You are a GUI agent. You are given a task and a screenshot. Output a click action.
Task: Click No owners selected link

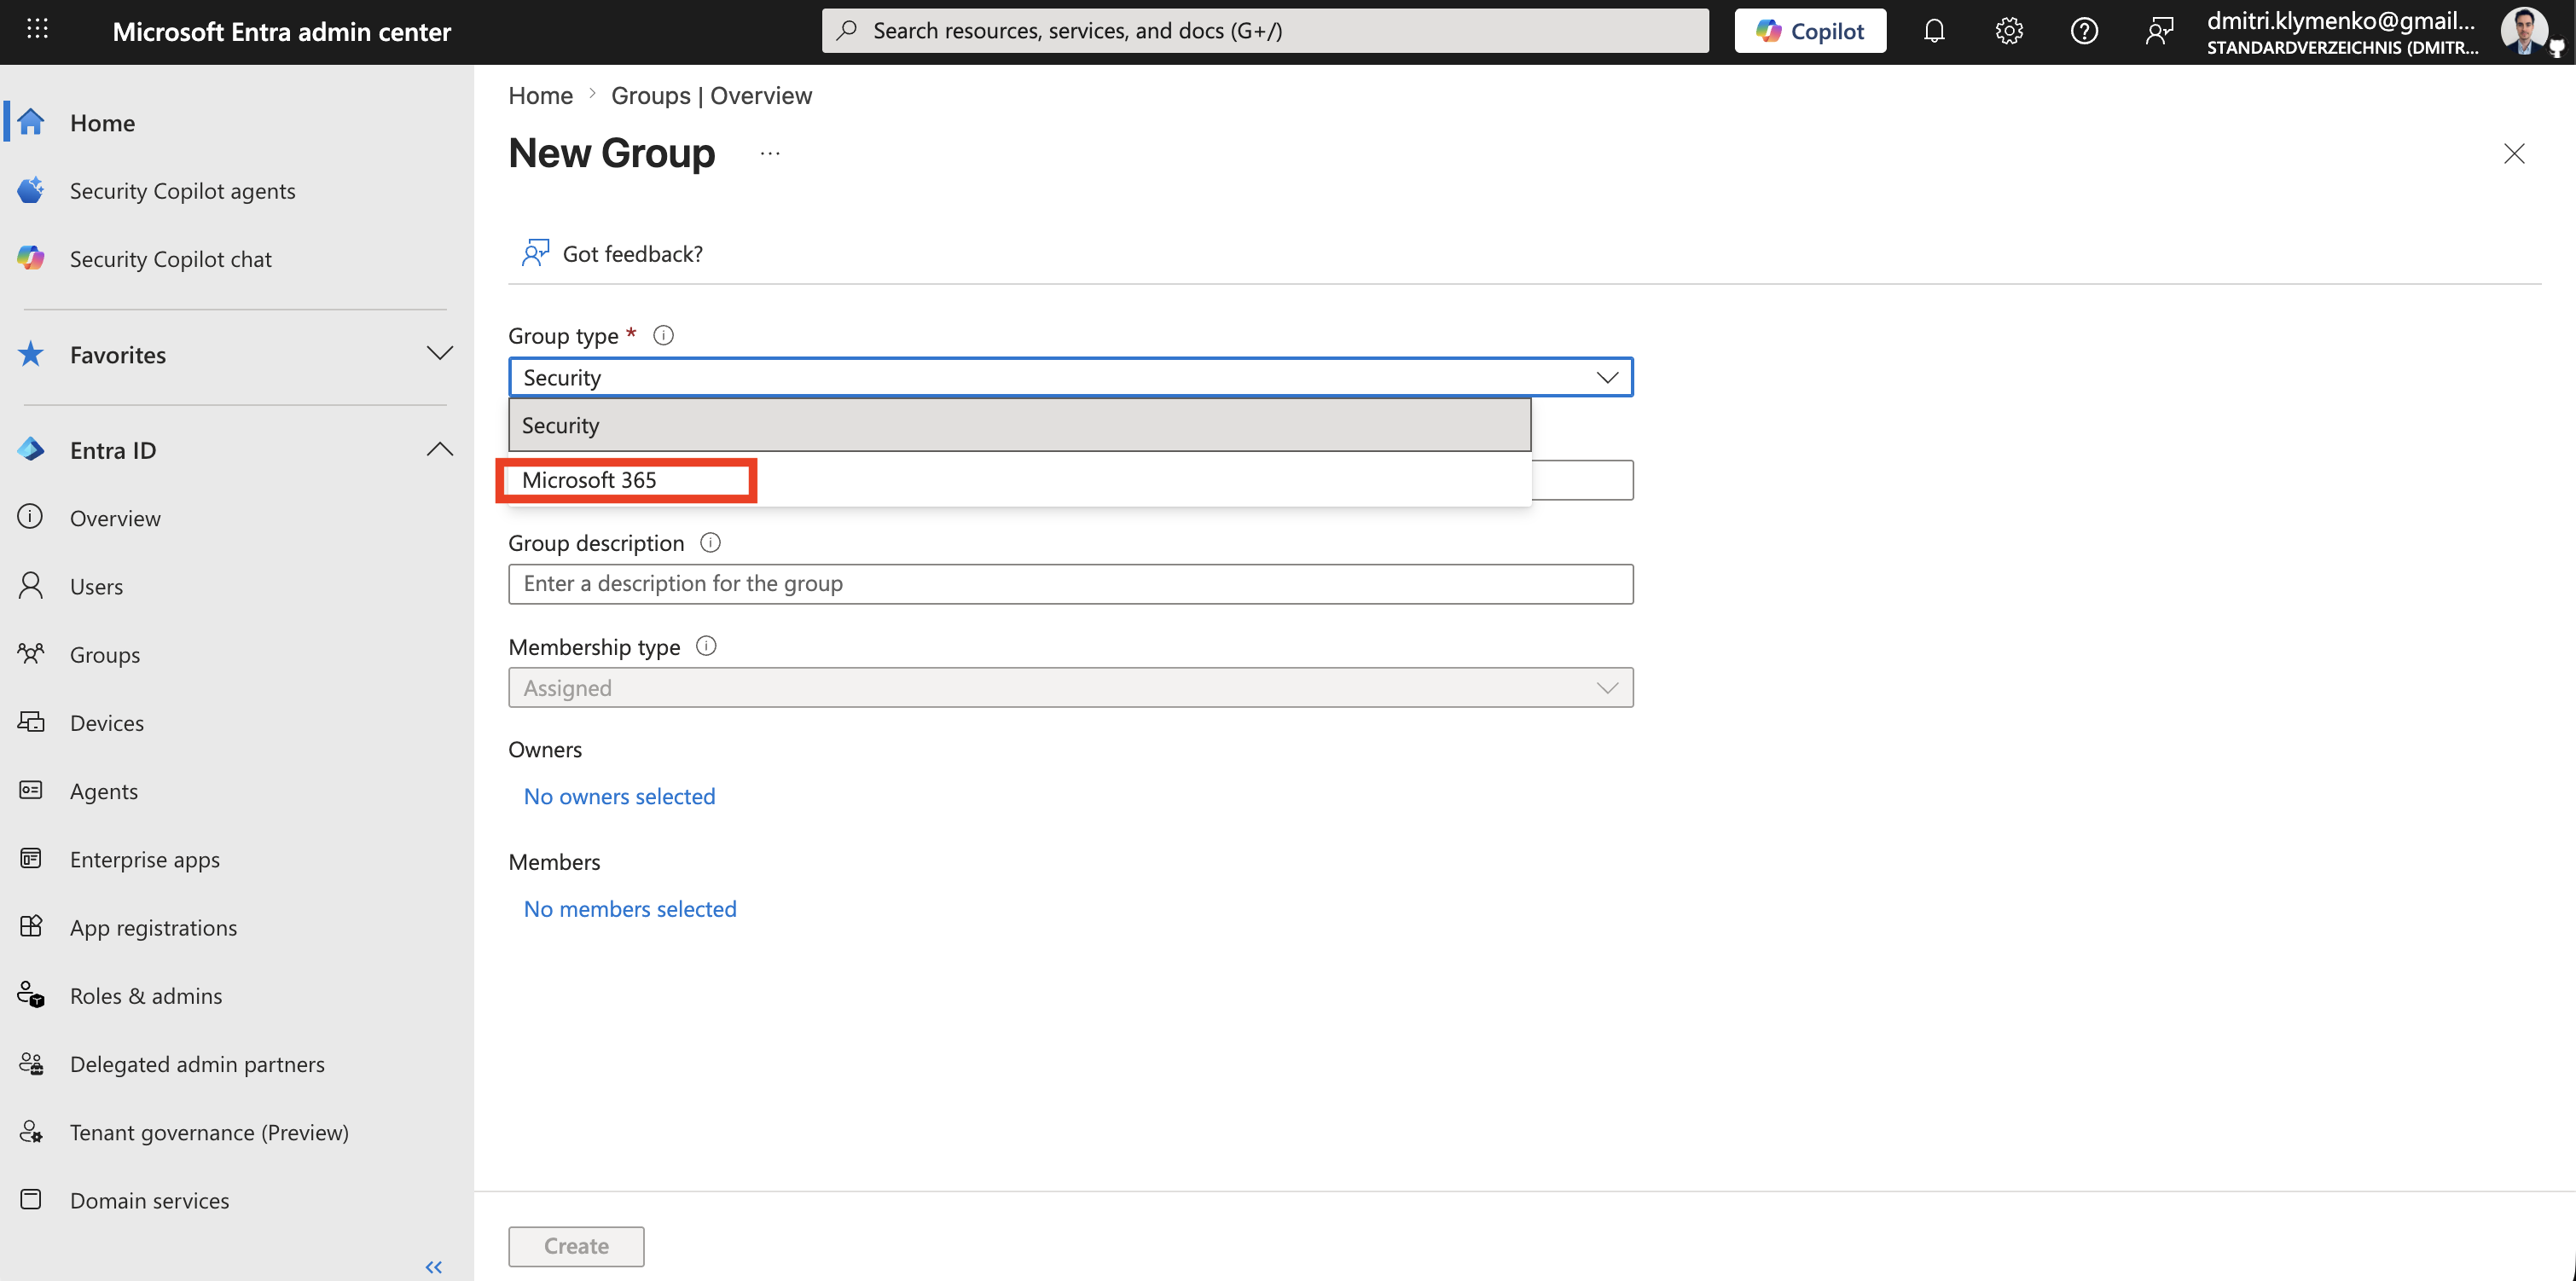[619, 796]
